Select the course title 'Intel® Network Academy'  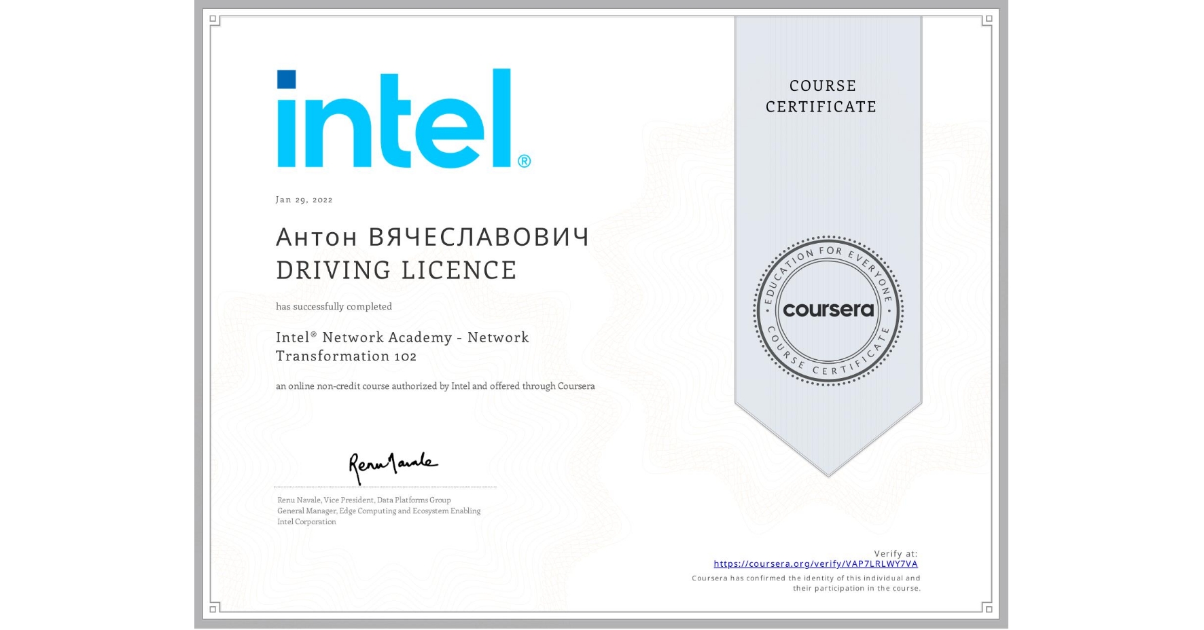(x=402, y=337)
